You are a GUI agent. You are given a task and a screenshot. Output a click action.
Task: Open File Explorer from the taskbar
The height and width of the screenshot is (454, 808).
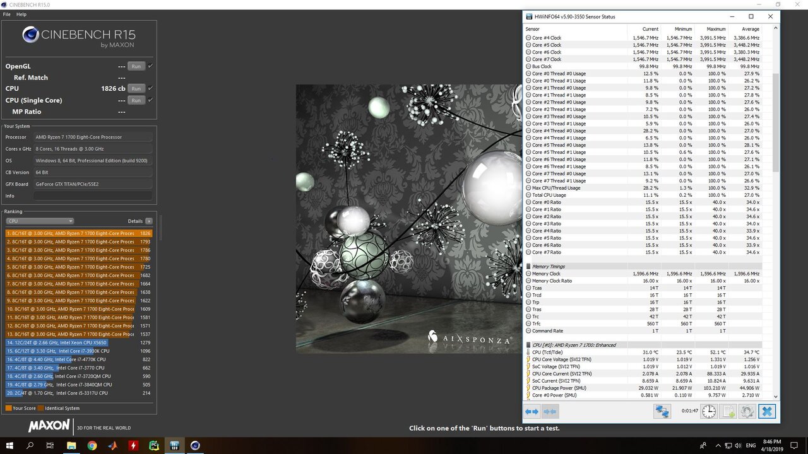[x=71, y=445]
